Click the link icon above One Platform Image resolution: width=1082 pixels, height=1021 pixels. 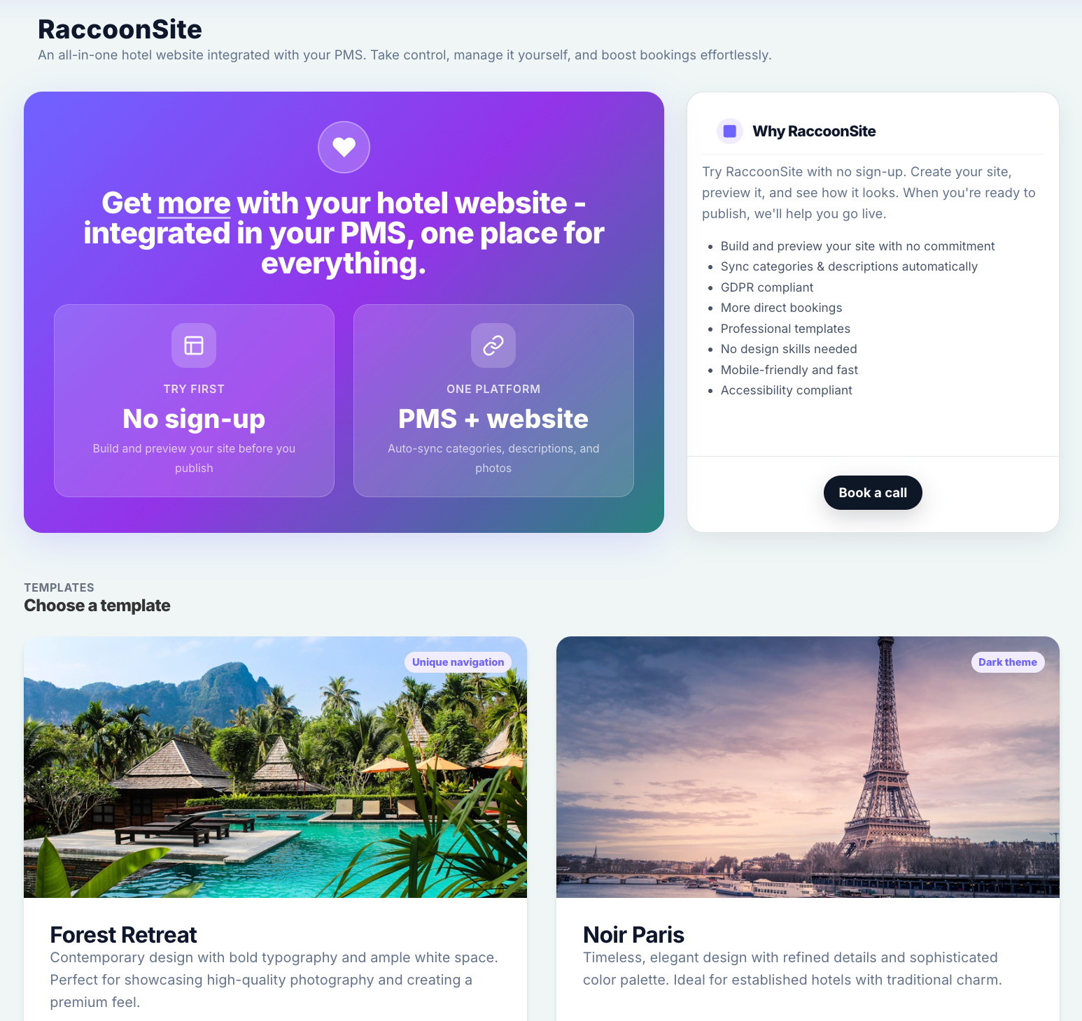493,345
